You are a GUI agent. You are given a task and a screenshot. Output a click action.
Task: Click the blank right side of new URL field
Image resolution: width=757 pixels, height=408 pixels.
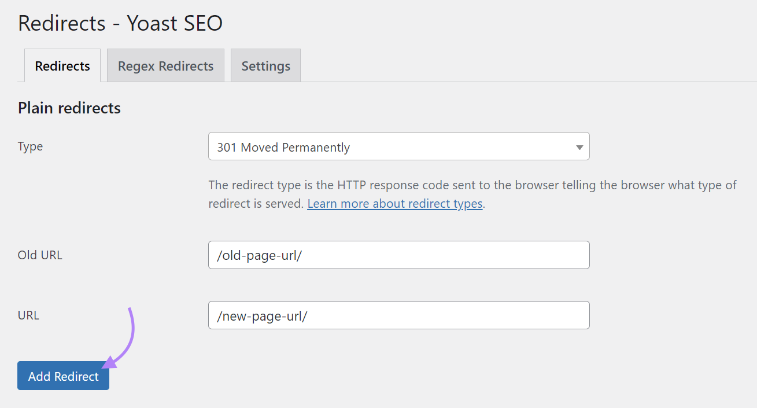492,315
